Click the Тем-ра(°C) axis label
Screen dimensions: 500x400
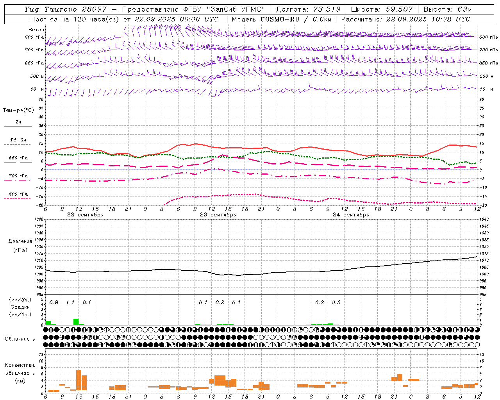coord(18,111)
